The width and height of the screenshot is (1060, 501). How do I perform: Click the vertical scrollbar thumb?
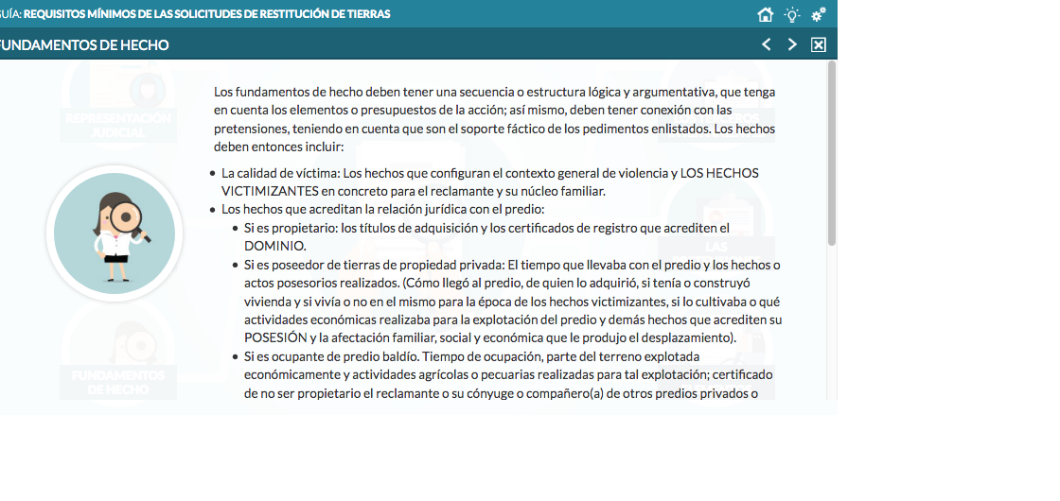coord(831,151)
